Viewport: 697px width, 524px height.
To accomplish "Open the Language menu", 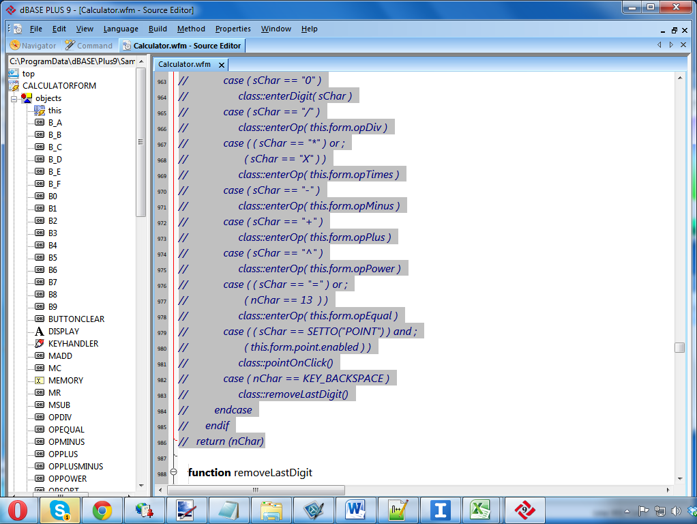I will coord(121,29).
